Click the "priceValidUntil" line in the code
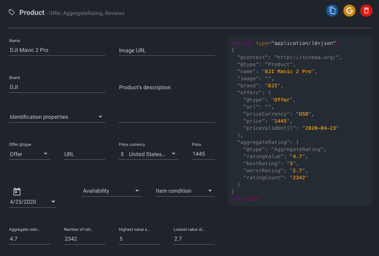 point(291,128)
